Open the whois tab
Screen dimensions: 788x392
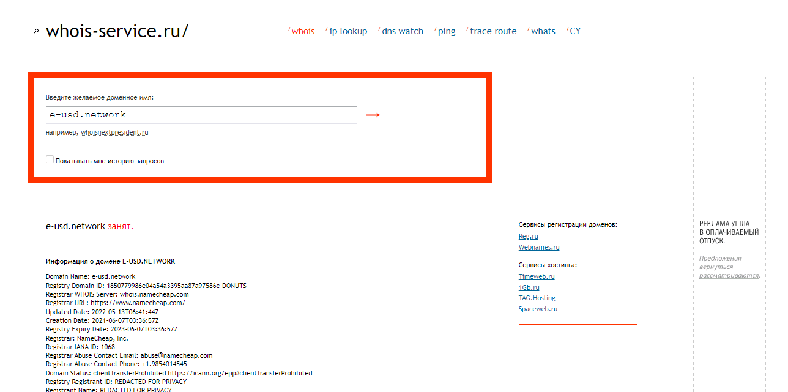303,31
